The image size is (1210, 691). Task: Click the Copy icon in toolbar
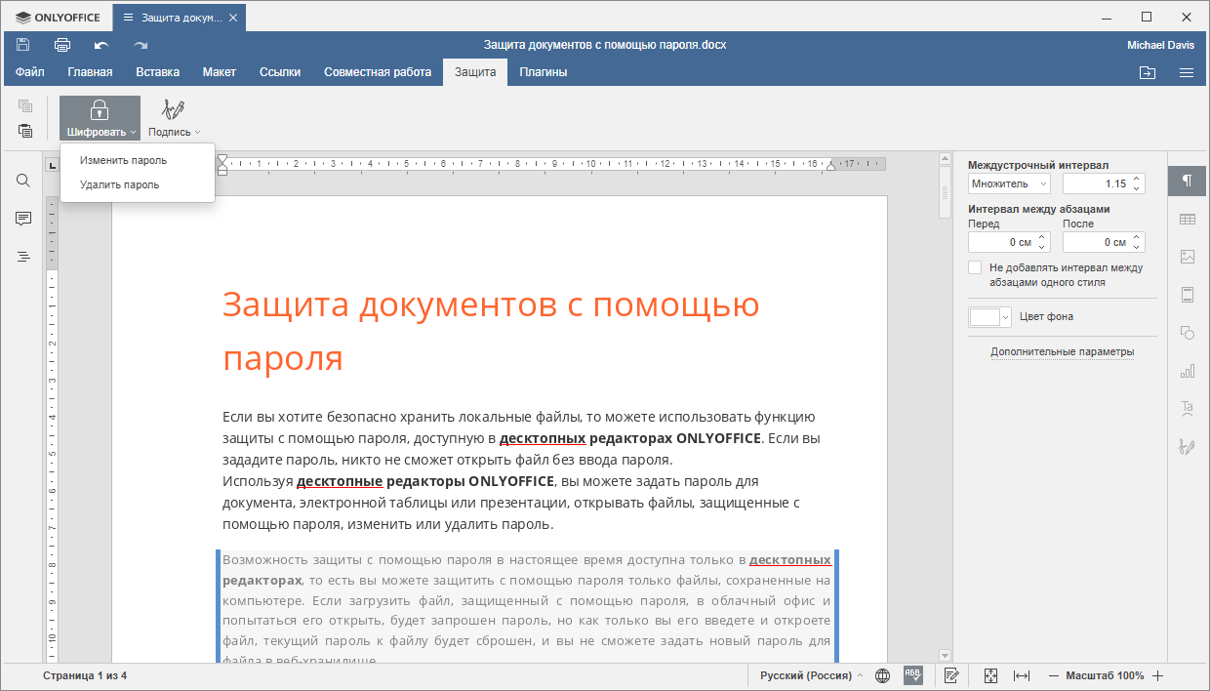pyautogui.click(x=25, y=105)
